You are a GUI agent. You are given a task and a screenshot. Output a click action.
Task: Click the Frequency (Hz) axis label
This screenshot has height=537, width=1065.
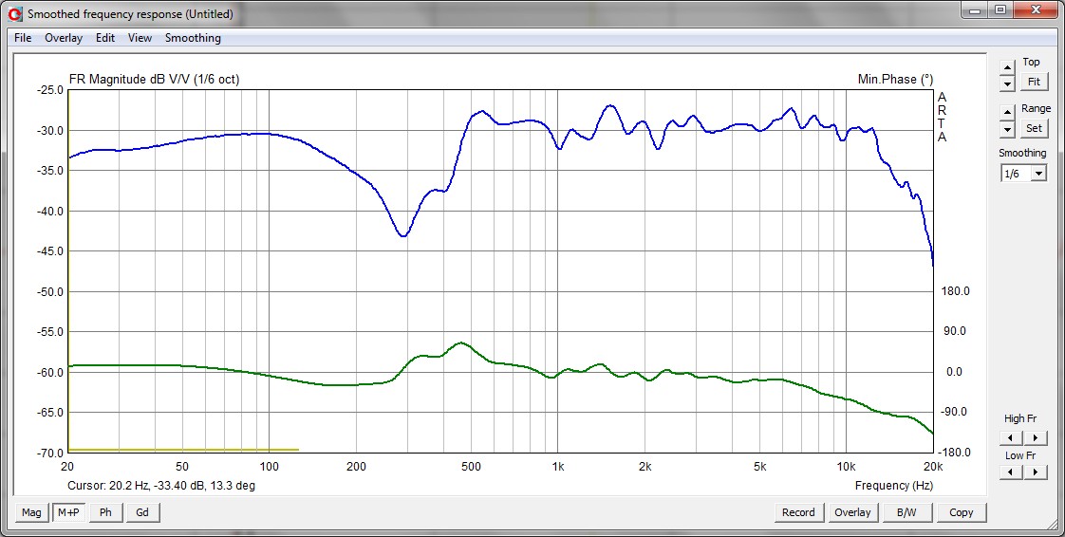tap(894, 486)
